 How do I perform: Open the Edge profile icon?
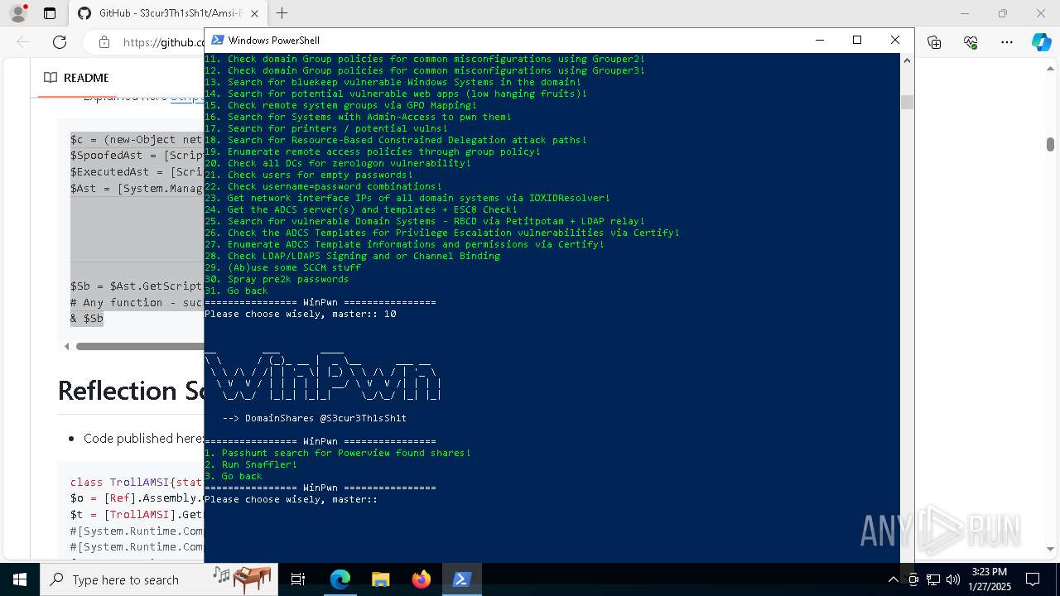17,13
